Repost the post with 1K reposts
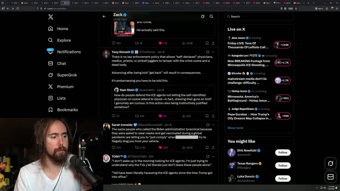The width and height of the screenshot is (340, 191). 139,43
